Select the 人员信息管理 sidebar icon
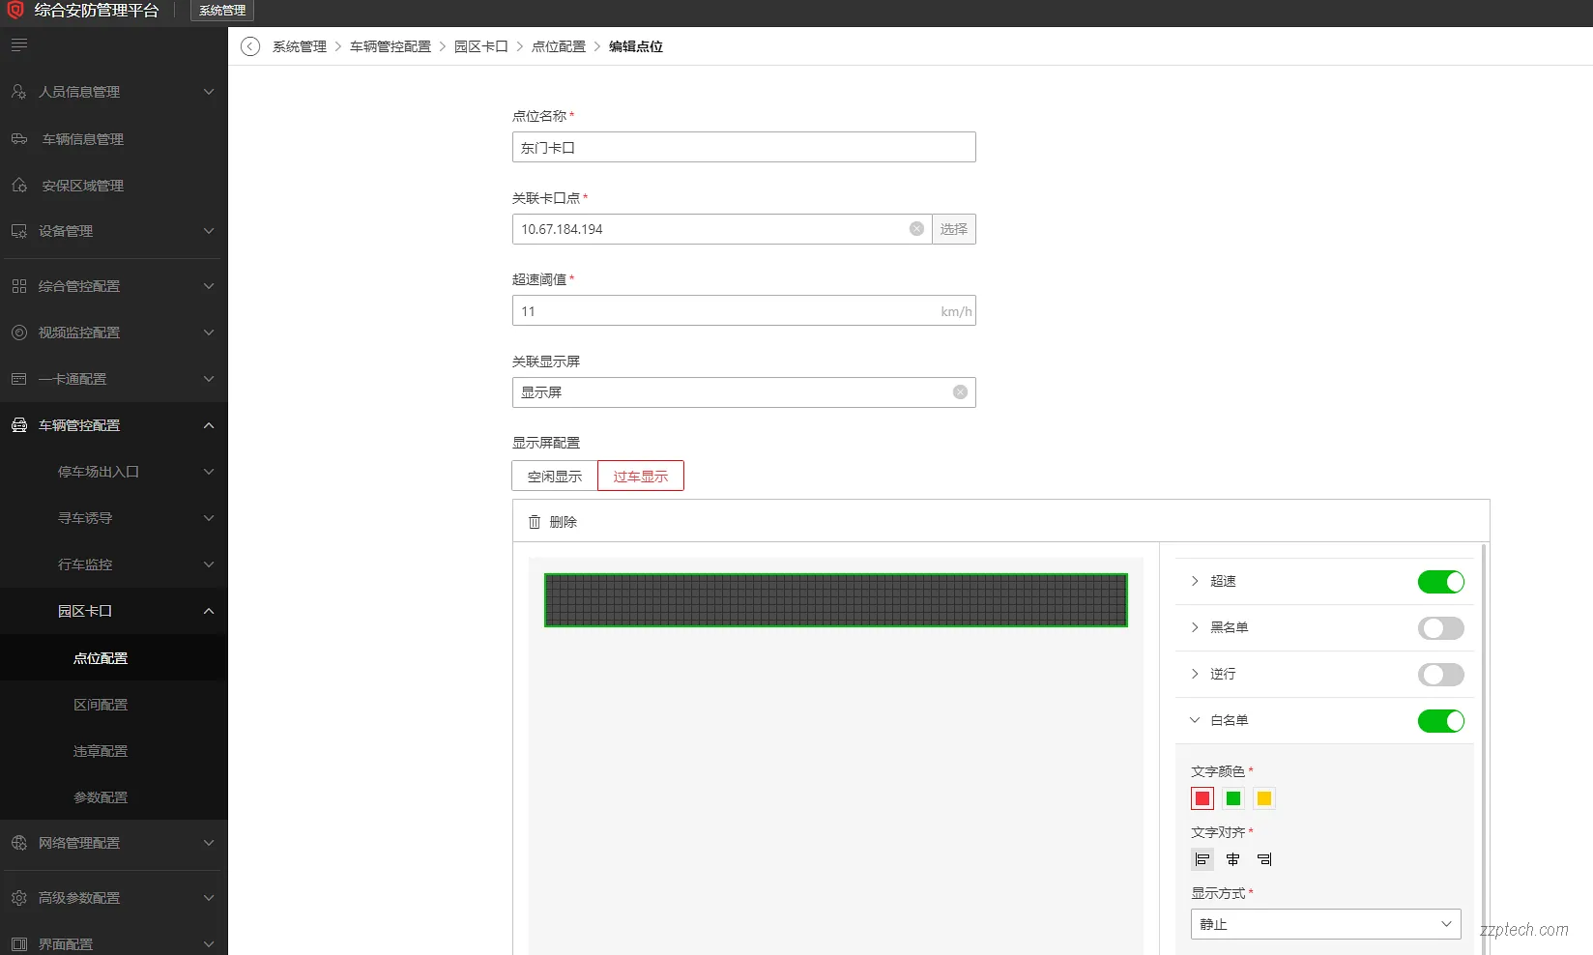This screenshot has height=955, width=1593. click(x=19, y=92)
